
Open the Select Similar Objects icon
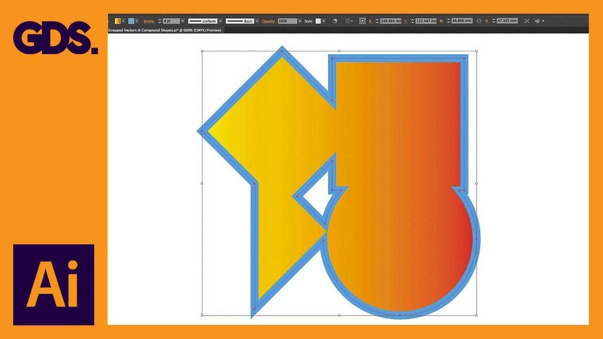point(538,21)
